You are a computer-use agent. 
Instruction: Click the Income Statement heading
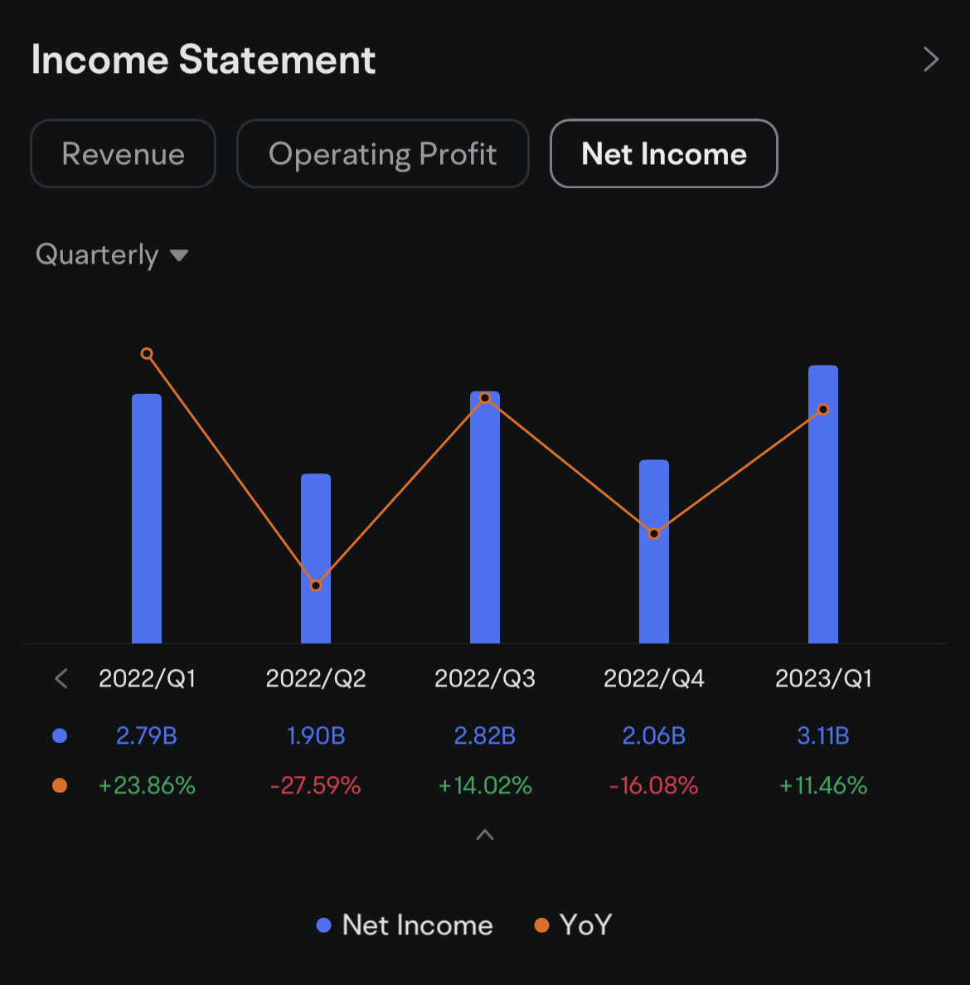tap(203, 60)
